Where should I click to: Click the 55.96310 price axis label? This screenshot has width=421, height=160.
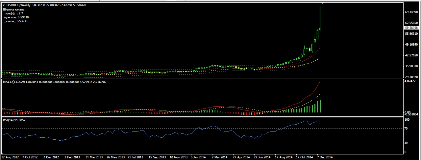(x=411, y=33)
